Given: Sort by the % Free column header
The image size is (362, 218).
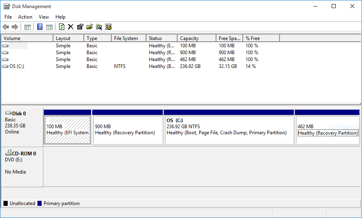Looking at the screenshot, I should (261, 38).
